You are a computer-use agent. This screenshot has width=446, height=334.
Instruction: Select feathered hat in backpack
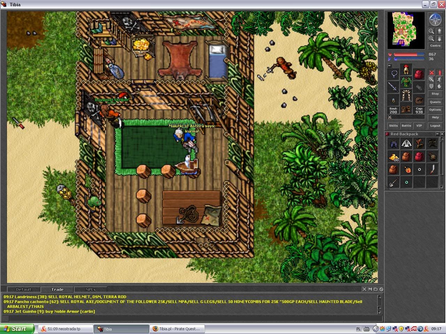(420, 143)
